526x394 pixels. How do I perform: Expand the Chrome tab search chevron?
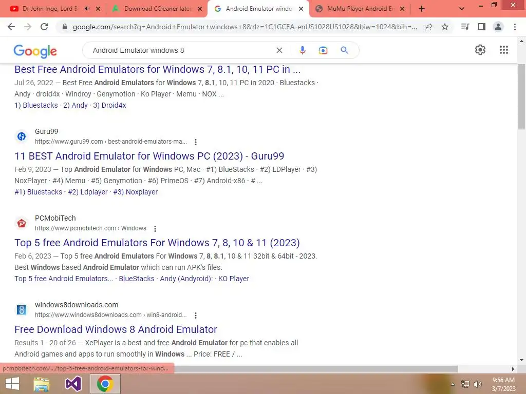[x=462, y=9]
